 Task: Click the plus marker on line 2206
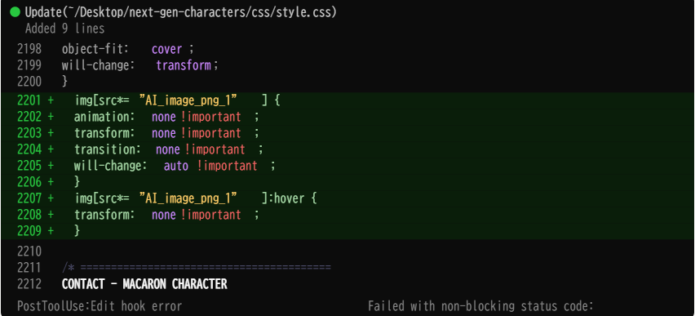coord(51,182)
